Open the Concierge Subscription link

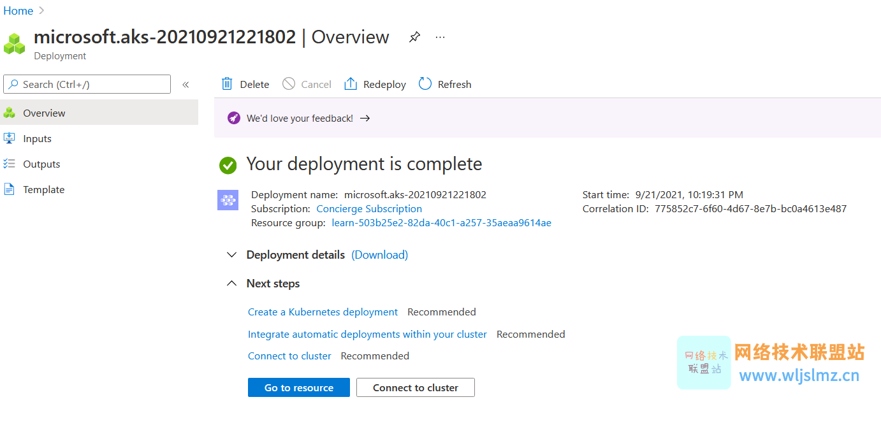[369, 209]
